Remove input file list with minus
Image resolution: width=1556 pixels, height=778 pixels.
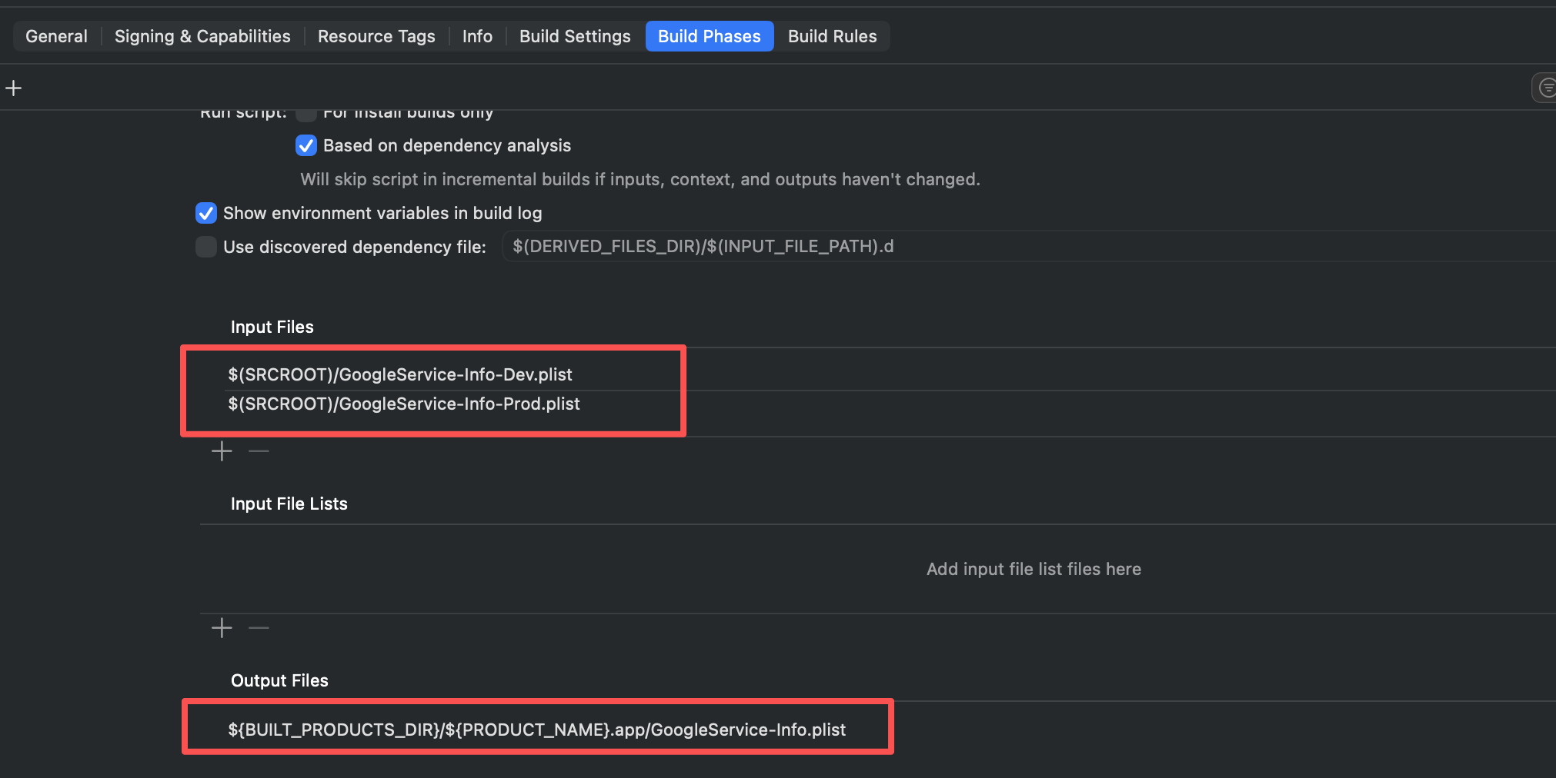click(x=259, y=628)
